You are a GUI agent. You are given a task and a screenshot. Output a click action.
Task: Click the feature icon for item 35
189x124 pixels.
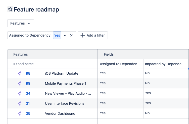coord(20,113)
